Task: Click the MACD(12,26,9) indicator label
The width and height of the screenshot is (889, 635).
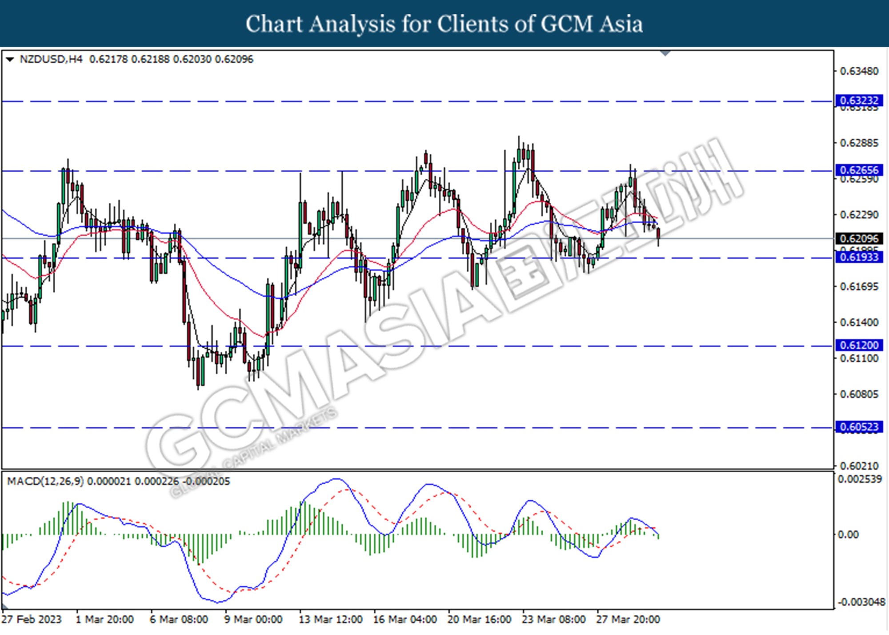Action: click(45, 481)
